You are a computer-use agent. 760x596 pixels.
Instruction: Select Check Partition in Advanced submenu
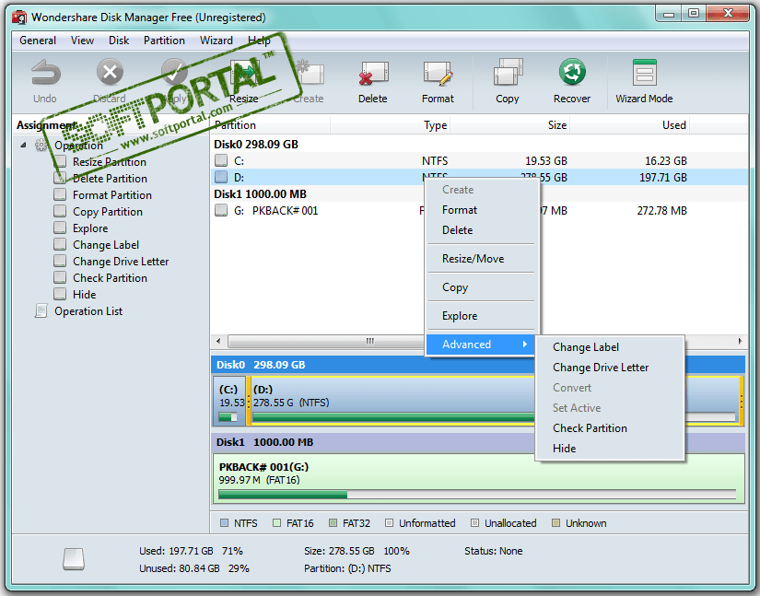pos(610,427)
